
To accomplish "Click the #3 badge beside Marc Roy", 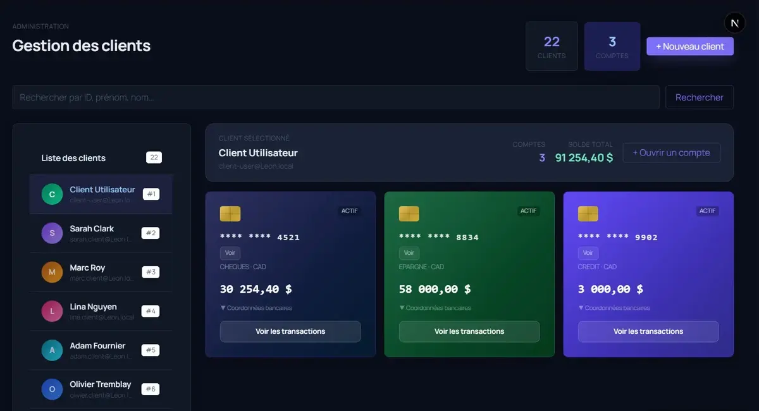I will tap(151, 272).
